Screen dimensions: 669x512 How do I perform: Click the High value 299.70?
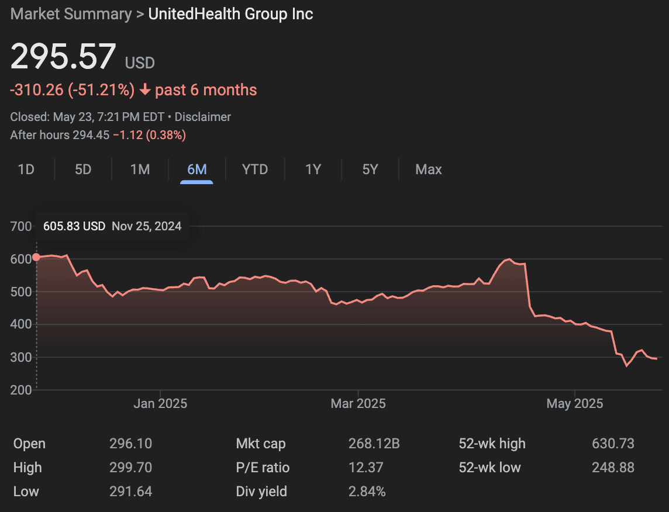tap(130, 467)
